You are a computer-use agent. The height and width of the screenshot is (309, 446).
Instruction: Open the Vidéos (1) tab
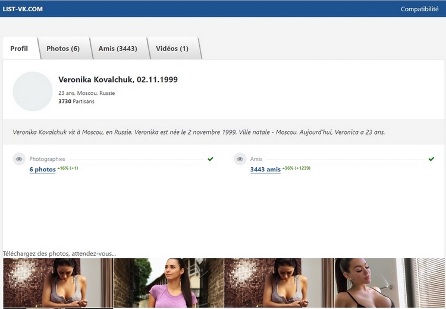[x=172, y=49]
